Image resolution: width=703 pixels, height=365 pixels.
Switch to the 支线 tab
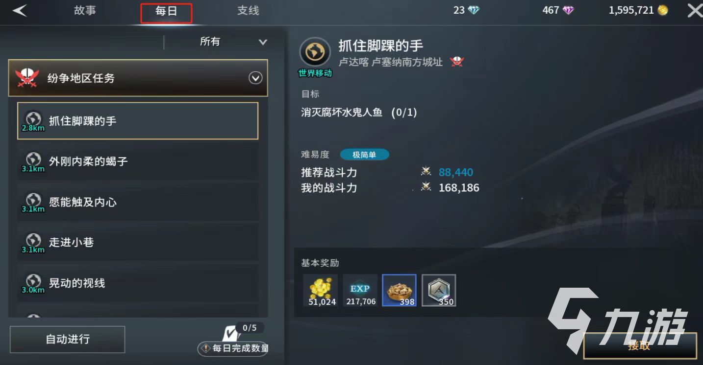coord(248,10)
